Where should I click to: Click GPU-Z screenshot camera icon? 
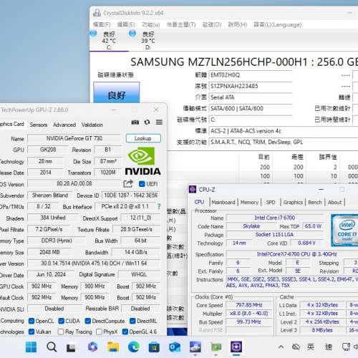pos(135,122)
